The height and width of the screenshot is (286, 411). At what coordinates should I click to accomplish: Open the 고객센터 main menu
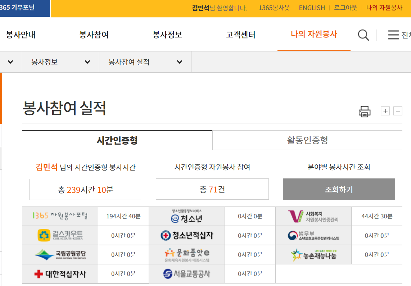(x=240, y=35)
